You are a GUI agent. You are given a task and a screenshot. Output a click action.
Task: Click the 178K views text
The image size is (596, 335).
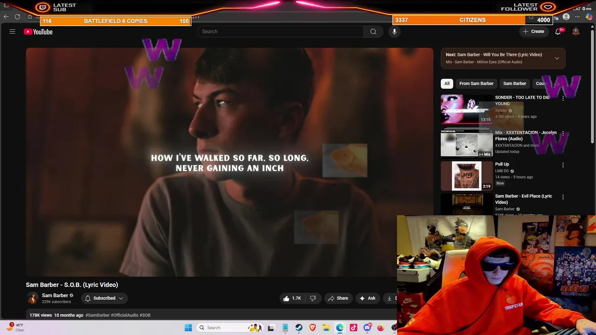pos(41,315)
